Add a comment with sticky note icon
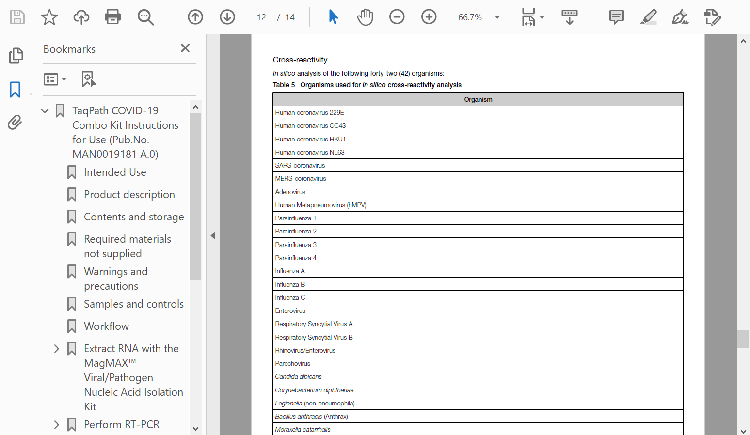 617,17
